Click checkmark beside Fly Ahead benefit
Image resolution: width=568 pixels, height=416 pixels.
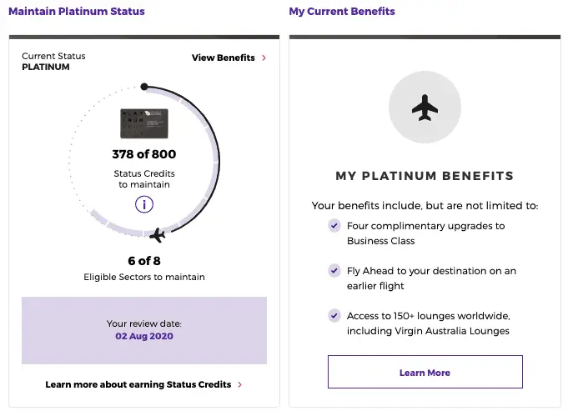[334, 271]
